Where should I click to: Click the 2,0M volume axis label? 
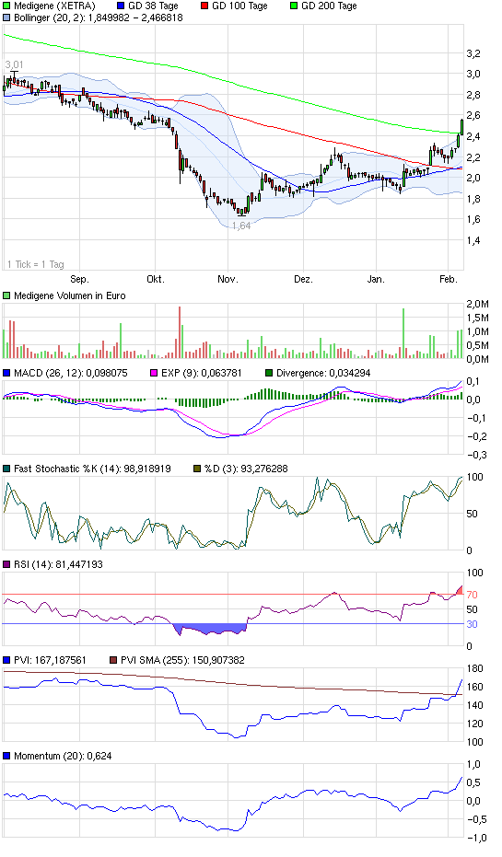(477, 304)
